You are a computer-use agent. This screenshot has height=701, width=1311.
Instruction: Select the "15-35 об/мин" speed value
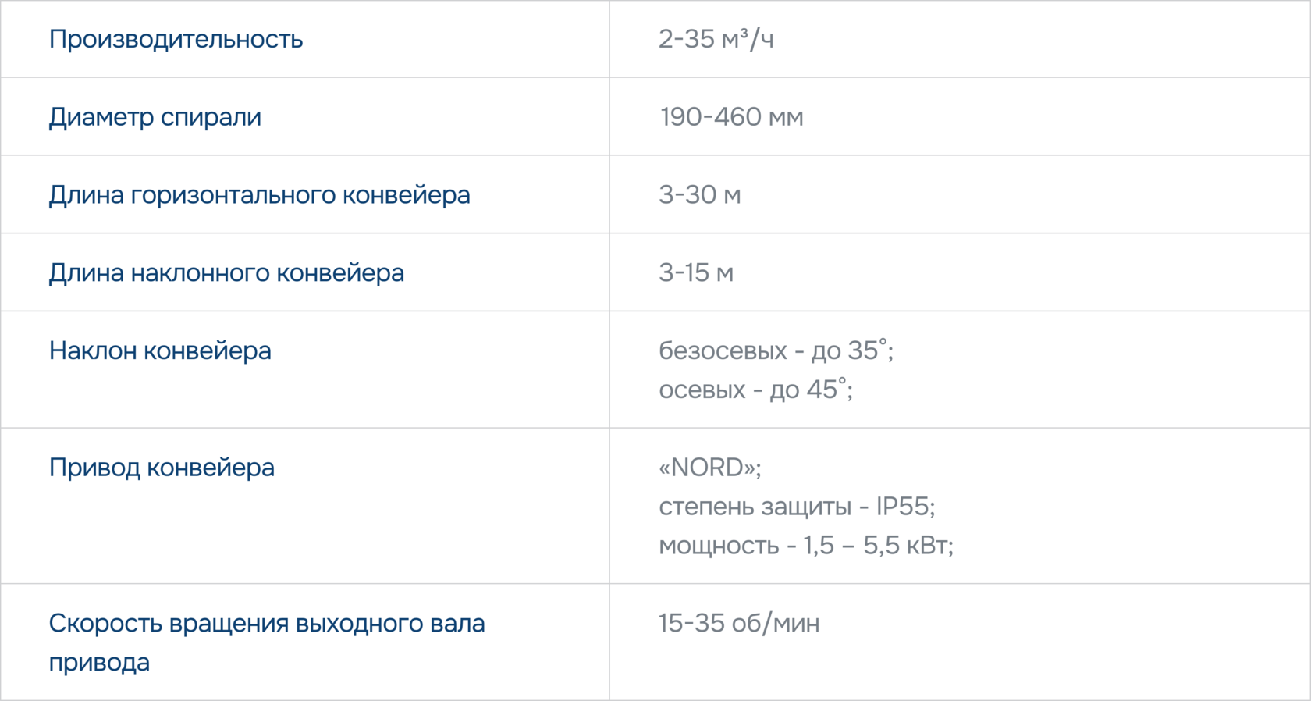pos(738,624)
